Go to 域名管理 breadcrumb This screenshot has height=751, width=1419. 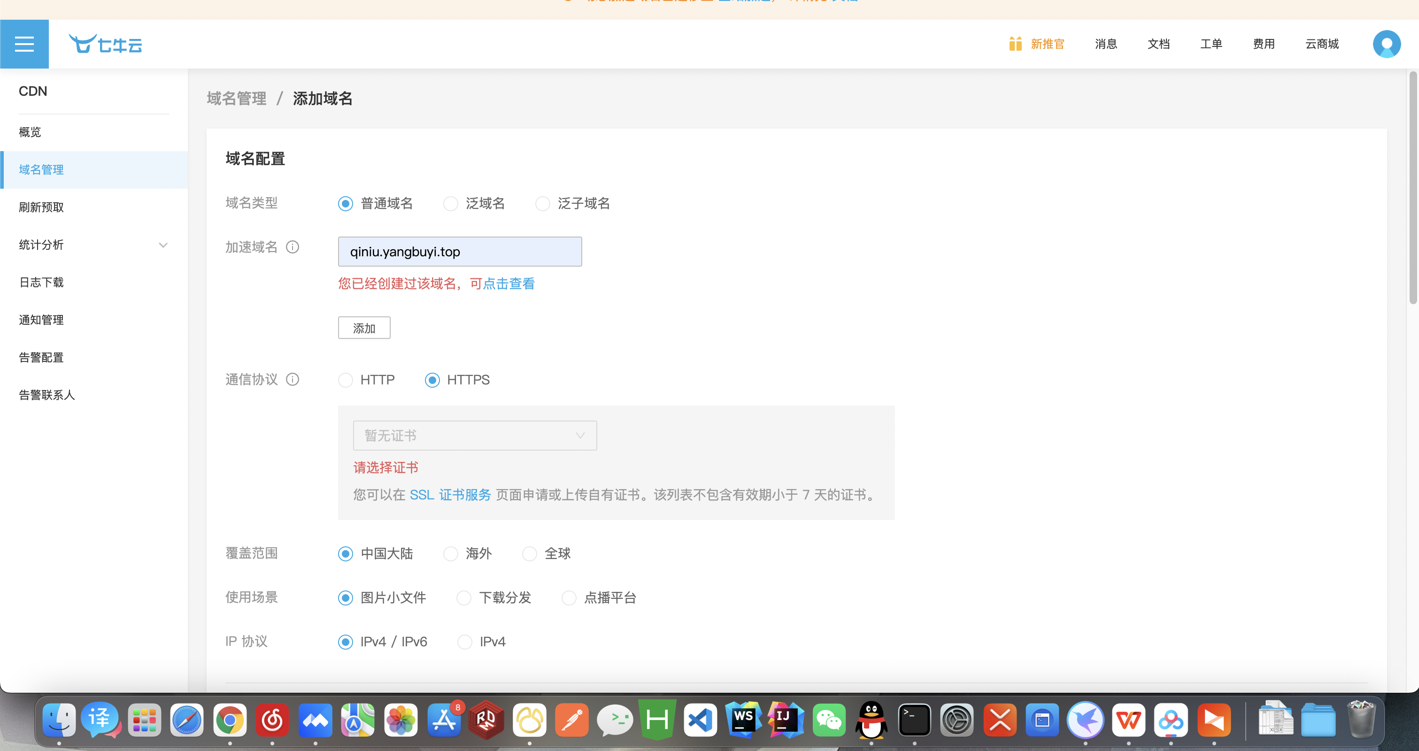(x=236, y=99)
